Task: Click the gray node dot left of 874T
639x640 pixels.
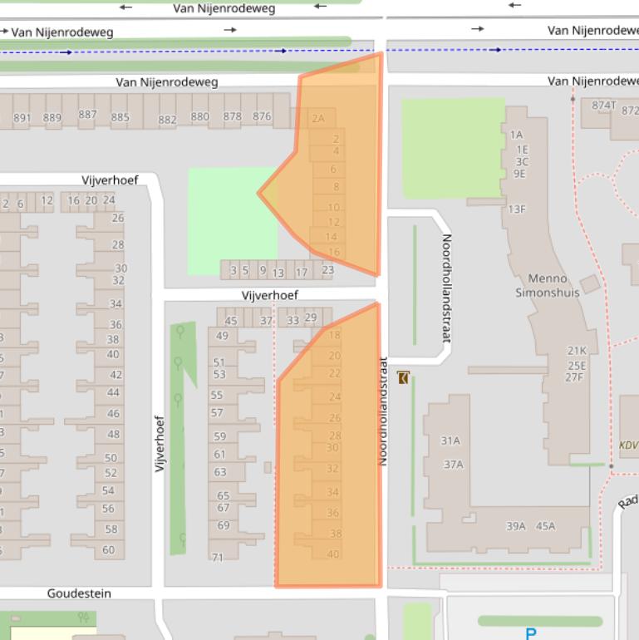Action: click(x=573, y=100)
